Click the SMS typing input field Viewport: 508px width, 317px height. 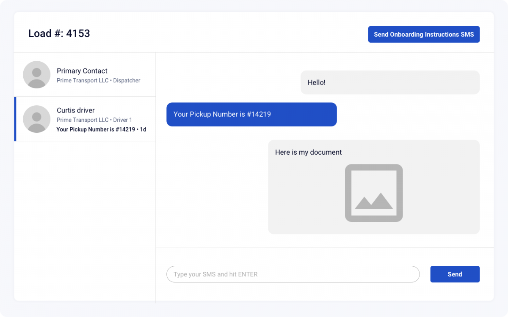(x=293, y=274)
